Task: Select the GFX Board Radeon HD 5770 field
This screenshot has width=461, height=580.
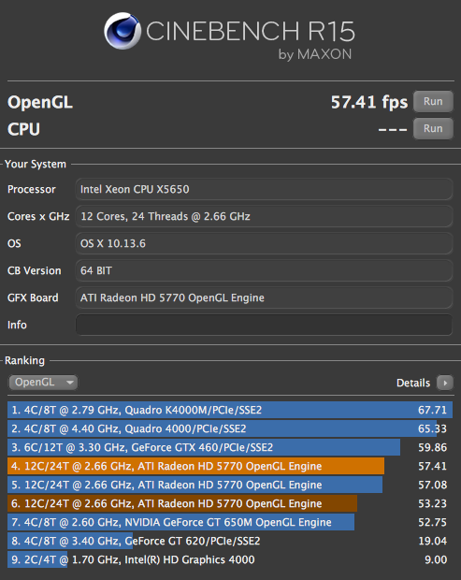Action: (264, 297)
